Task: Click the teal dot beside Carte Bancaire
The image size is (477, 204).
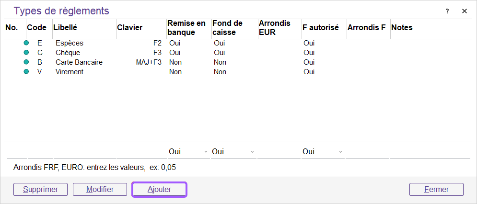Action: [26, 62]
